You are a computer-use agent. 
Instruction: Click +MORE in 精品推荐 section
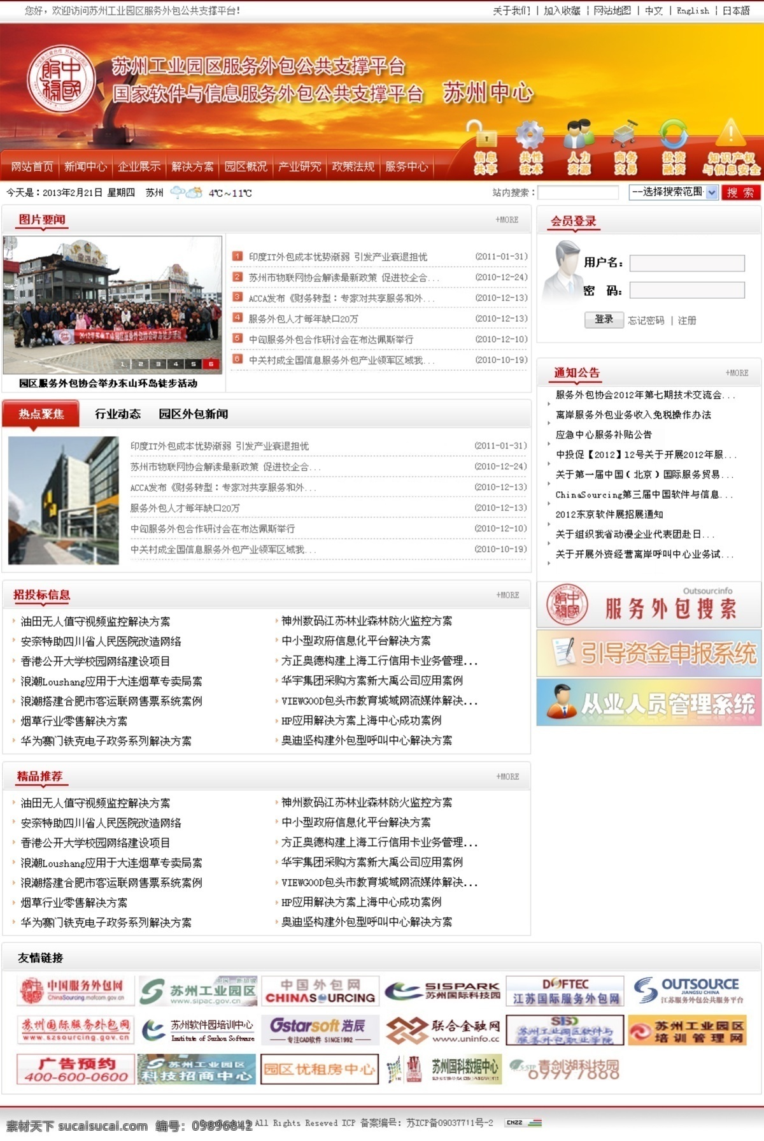(x=507, y=777)
